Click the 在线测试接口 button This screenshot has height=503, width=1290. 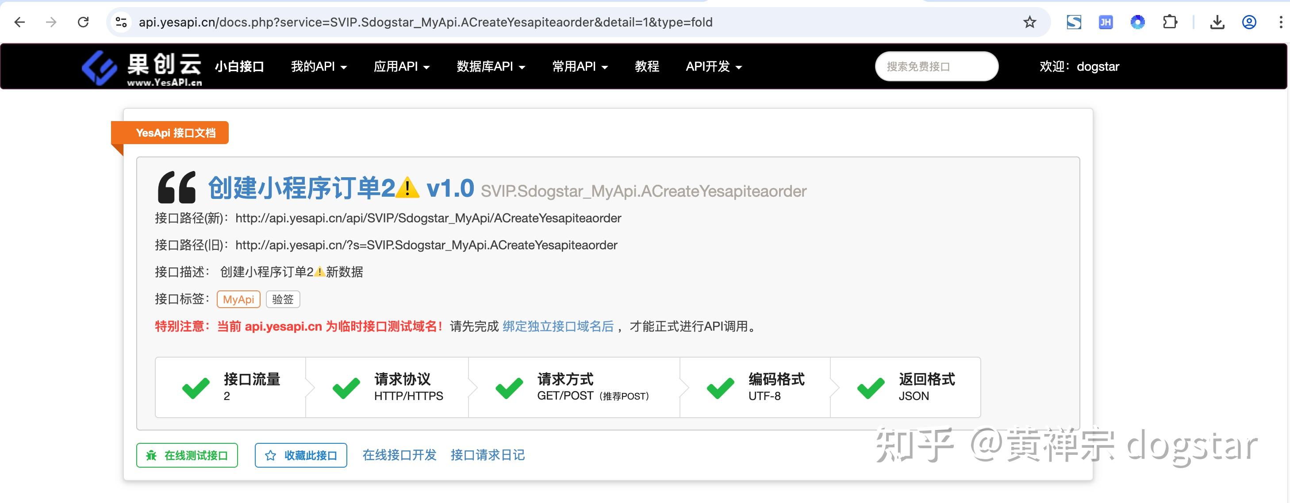186,455
